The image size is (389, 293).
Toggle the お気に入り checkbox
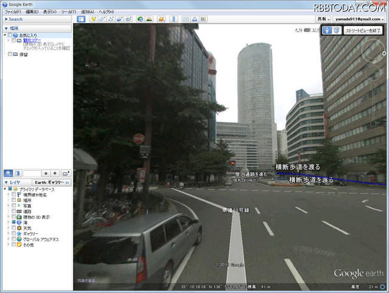10,35
